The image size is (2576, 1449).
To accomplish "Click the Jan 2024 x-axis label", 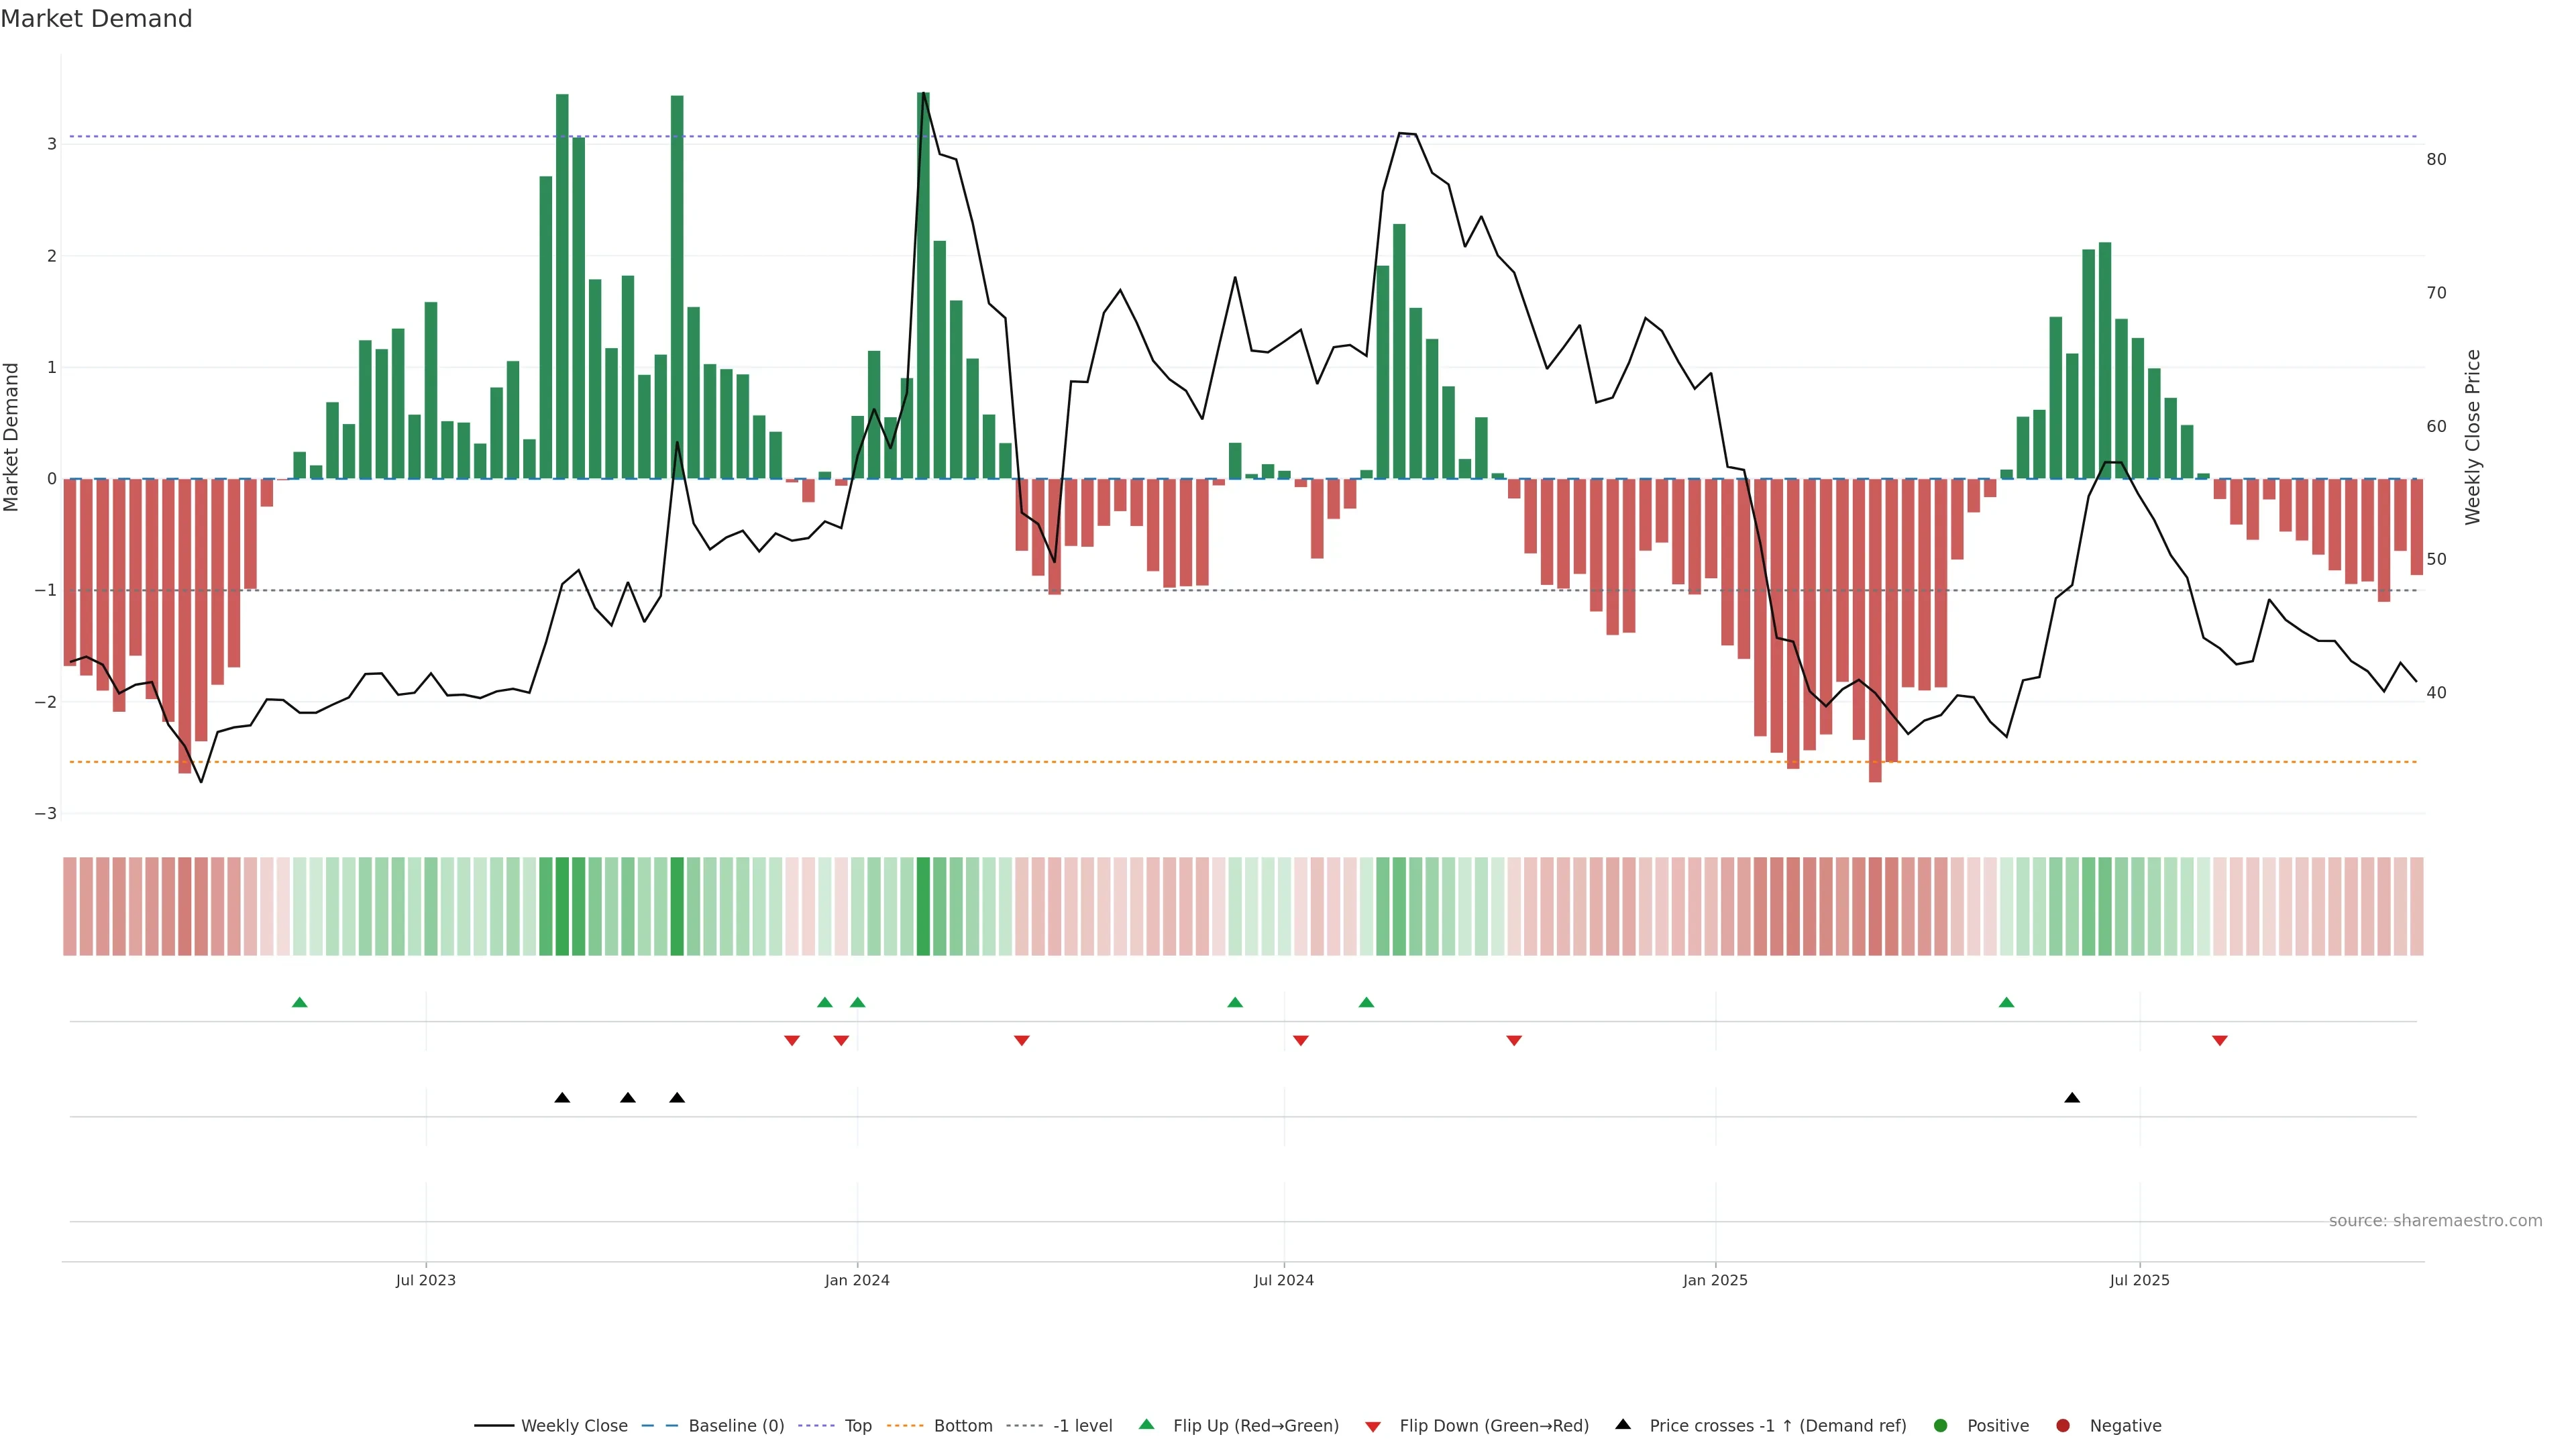I will [857, 1280].
